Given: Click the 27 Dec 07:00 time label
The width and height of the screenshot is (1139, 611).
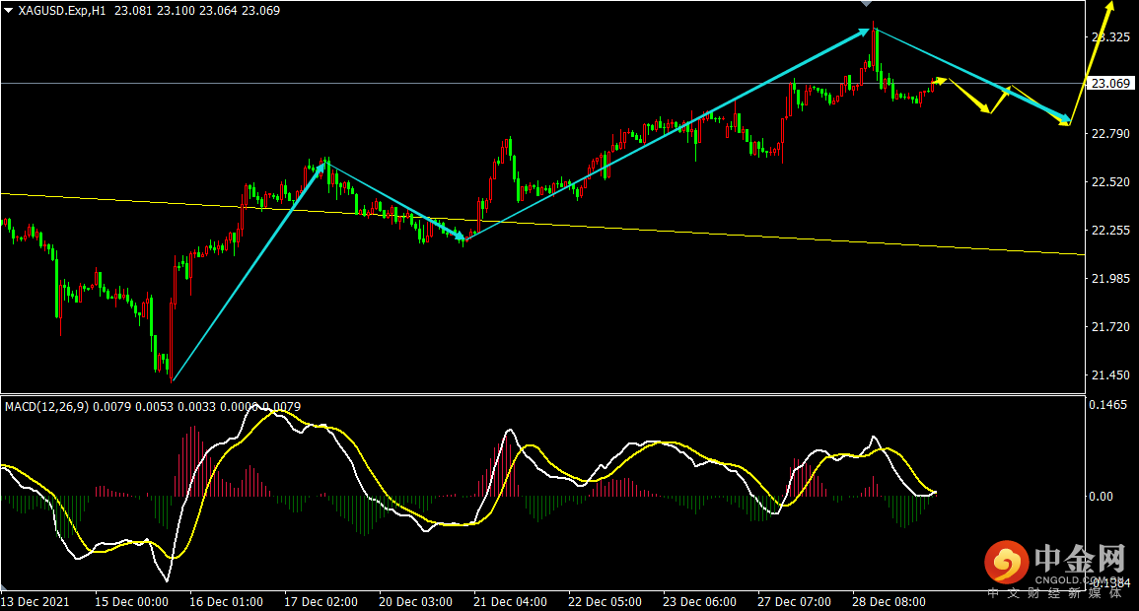Looking at the screenshot, I should pos(794,602).
